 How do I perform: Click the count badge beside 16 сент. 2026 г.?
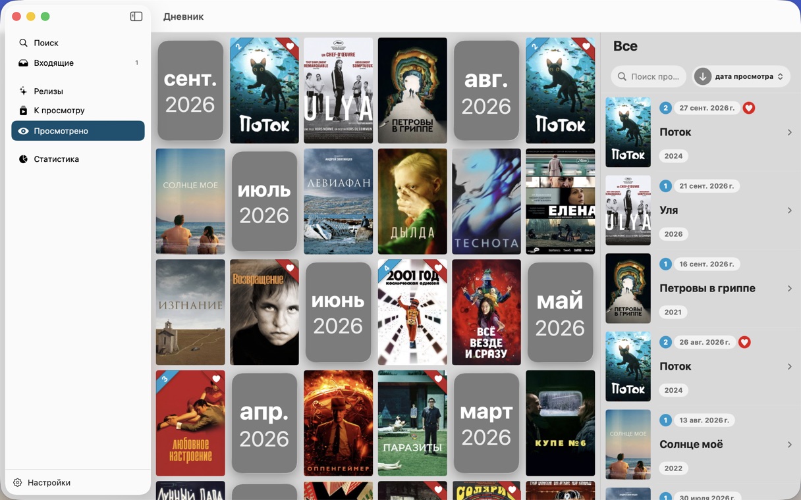pos(665,264)
